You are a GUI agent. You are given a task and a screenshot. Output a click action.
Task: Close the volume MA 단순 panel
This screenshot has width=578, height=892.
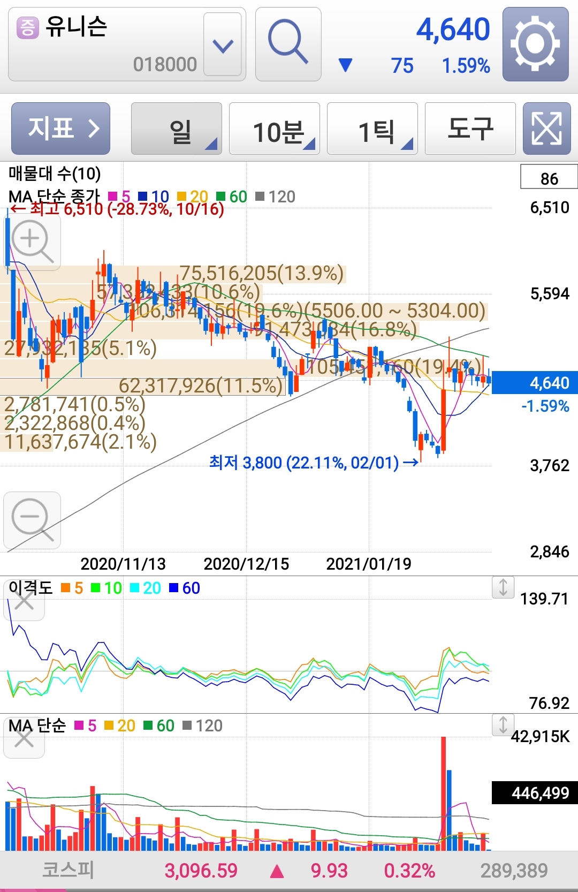24,739
